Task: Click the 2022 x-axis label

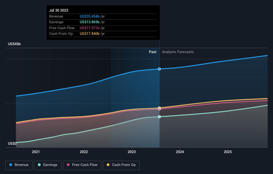Action: (x=84, y=152)
